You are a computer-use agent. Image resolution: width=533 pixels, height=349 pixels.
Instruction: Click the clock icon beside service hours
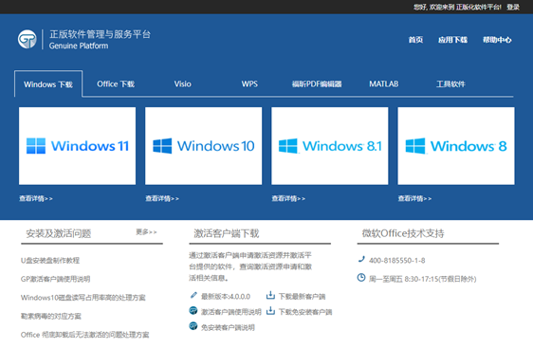(x=361, y=278)
